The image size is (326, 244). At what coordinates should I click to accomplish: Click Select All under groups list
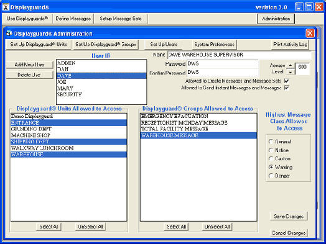point(176,227)
